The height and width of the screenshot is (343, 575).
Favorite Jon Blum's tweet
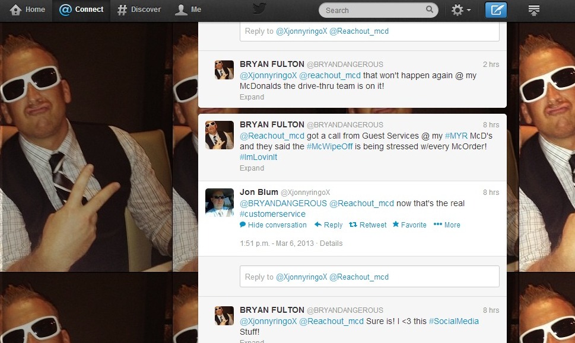pos(409,225)
